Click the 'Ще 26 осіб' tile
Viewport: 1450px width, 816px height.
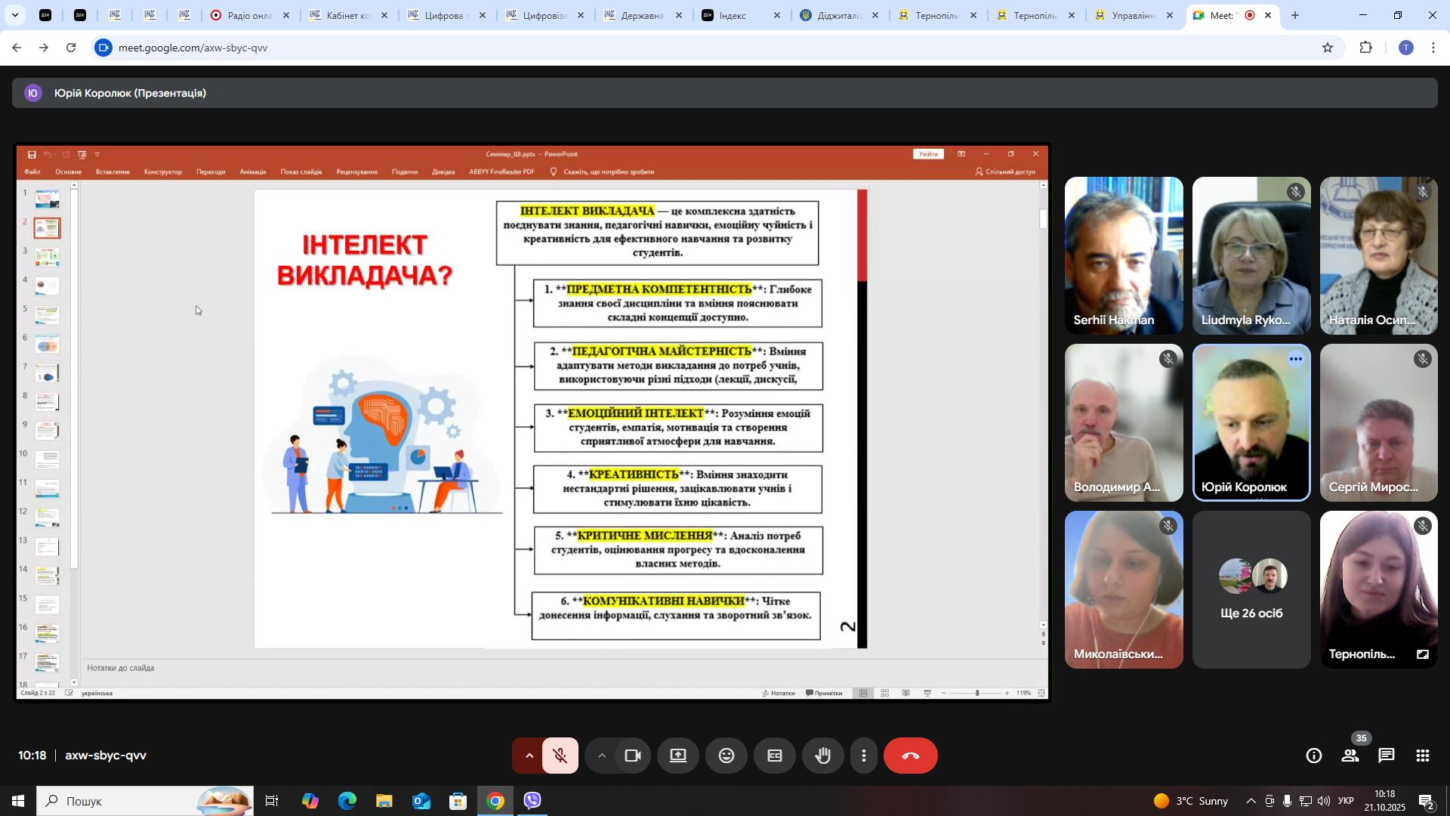1251,590
